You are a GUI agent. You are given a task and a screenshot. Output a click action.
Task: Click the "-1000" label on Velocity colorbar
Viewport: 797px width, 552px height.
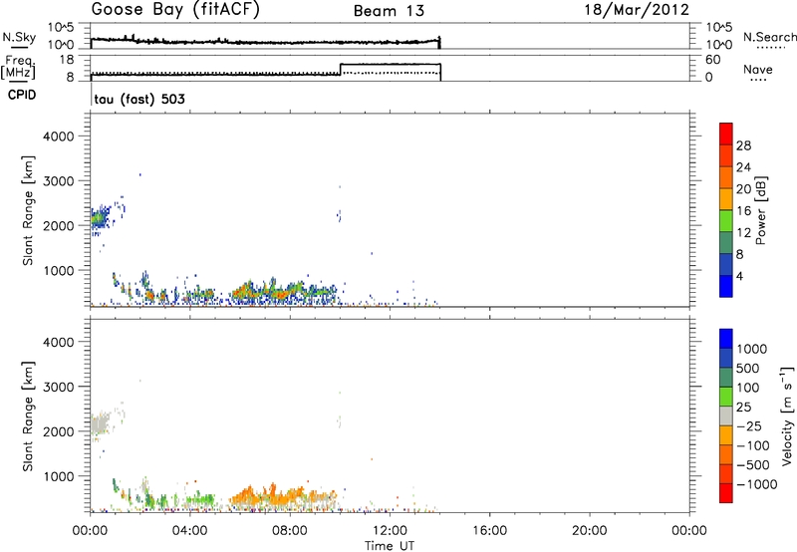[x=756, y=484]
